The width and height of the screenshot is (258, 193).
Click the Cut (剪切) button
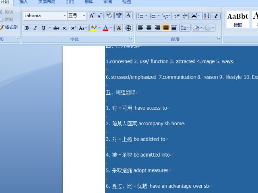(7, 12)
